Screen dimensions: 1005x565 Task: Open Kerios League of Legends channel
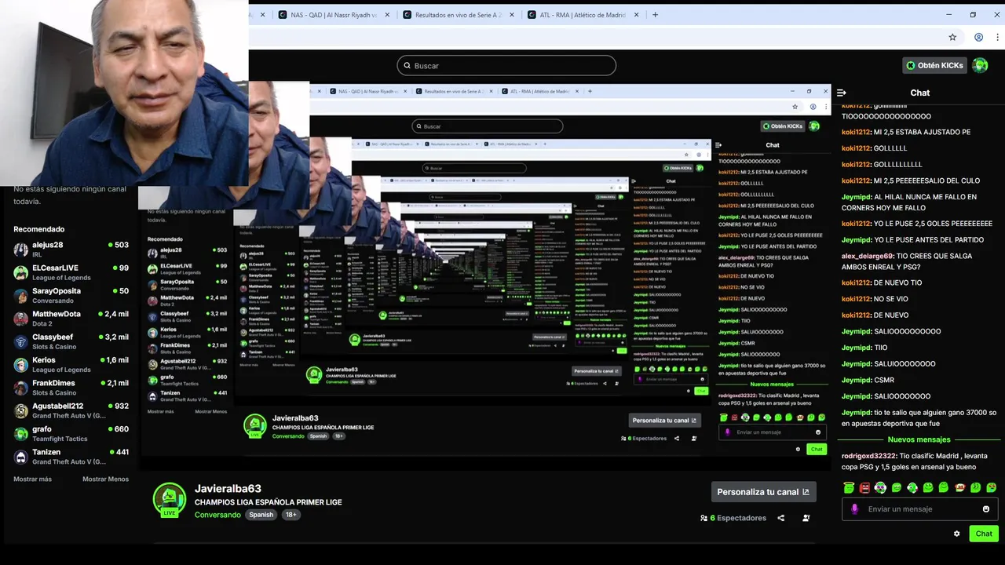pos(71,365)
